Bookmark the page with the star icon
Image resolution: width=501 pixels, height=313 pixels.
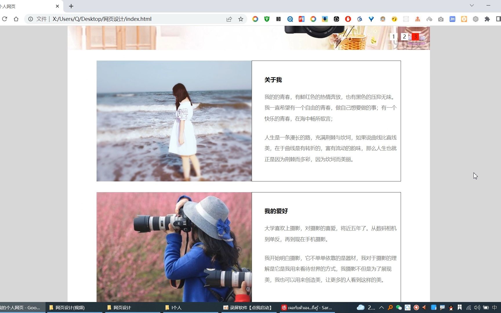pos(241,19)
